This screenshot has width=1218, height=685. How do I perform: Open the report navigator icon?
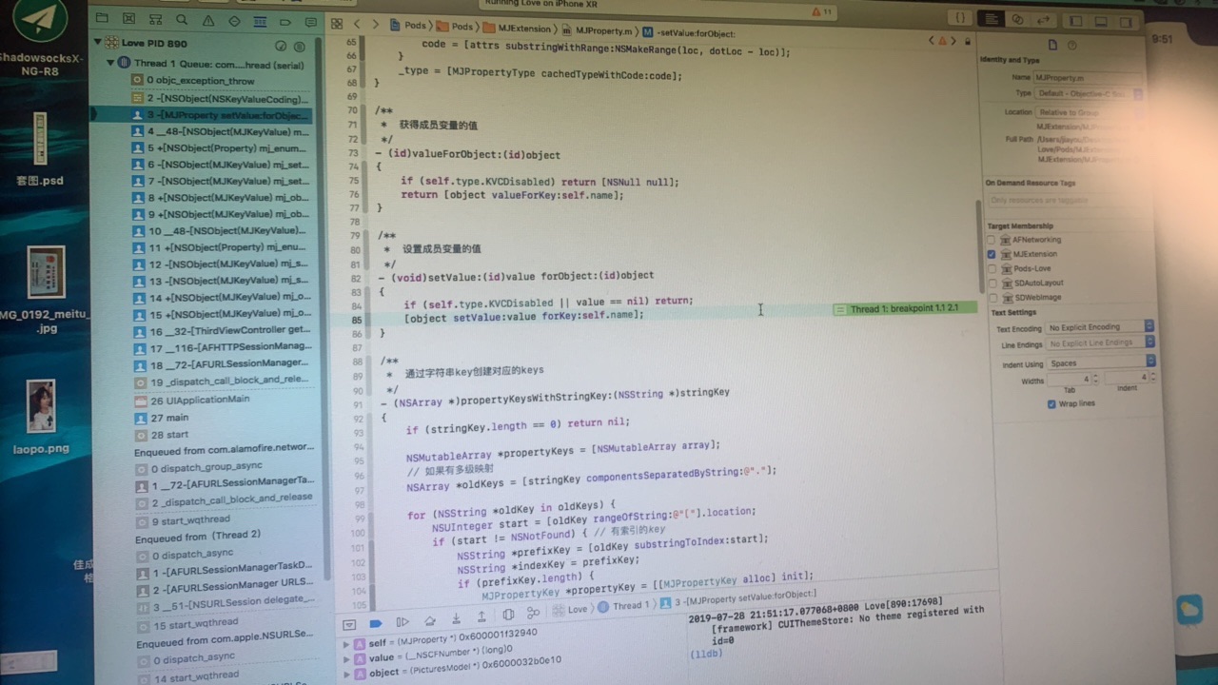pos(310,22)
